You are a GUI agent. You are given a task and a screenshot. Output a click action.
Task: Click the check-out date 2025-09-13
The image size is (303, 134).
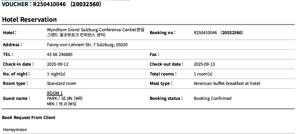coord(204,64)
